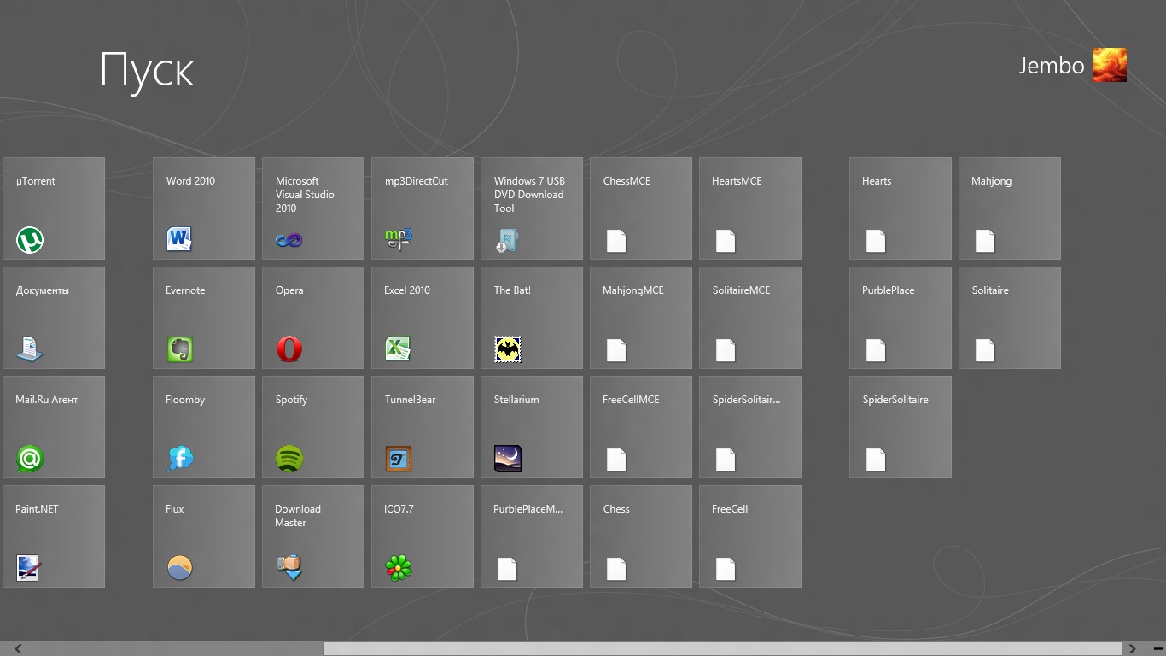The width and height of the screenshot is (1166, 656).
Task: Open Mail.Ru Агент messenger icon
Action: pyautogui.click(x=30, y=459)
